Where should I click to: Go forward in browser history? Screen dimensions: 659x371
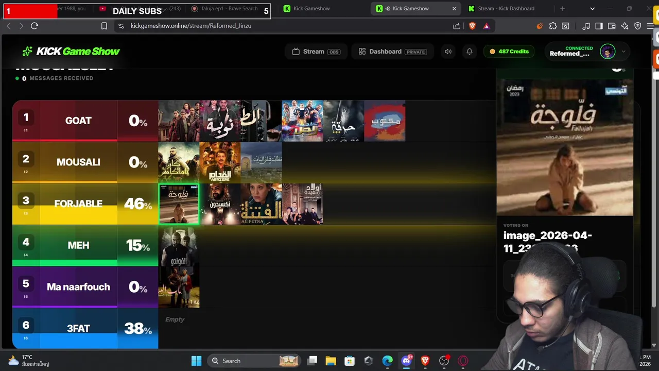pos(21,26)
